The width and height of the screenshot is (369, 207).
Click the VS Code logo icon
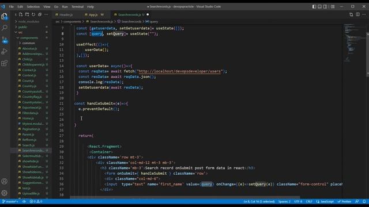tap(3, 6)
